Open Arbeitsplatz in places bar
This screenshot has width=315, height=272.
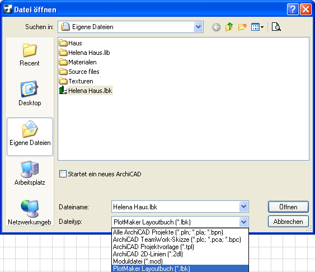(x=30, y=173)
